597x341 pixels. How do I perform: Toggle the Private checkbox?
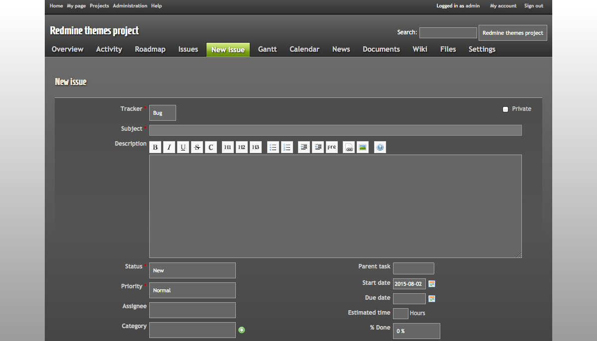[505, 109]
